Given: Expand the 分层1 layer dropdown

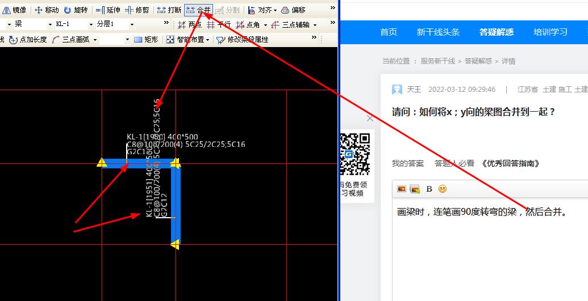Looking at the screenshot, I should (132, 25).
